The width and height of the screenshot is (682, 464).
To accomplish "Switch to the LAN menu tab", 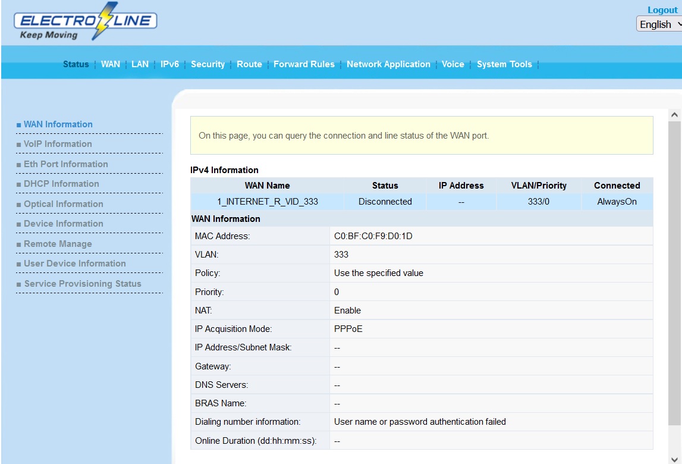I will click(x=140, y=64).
